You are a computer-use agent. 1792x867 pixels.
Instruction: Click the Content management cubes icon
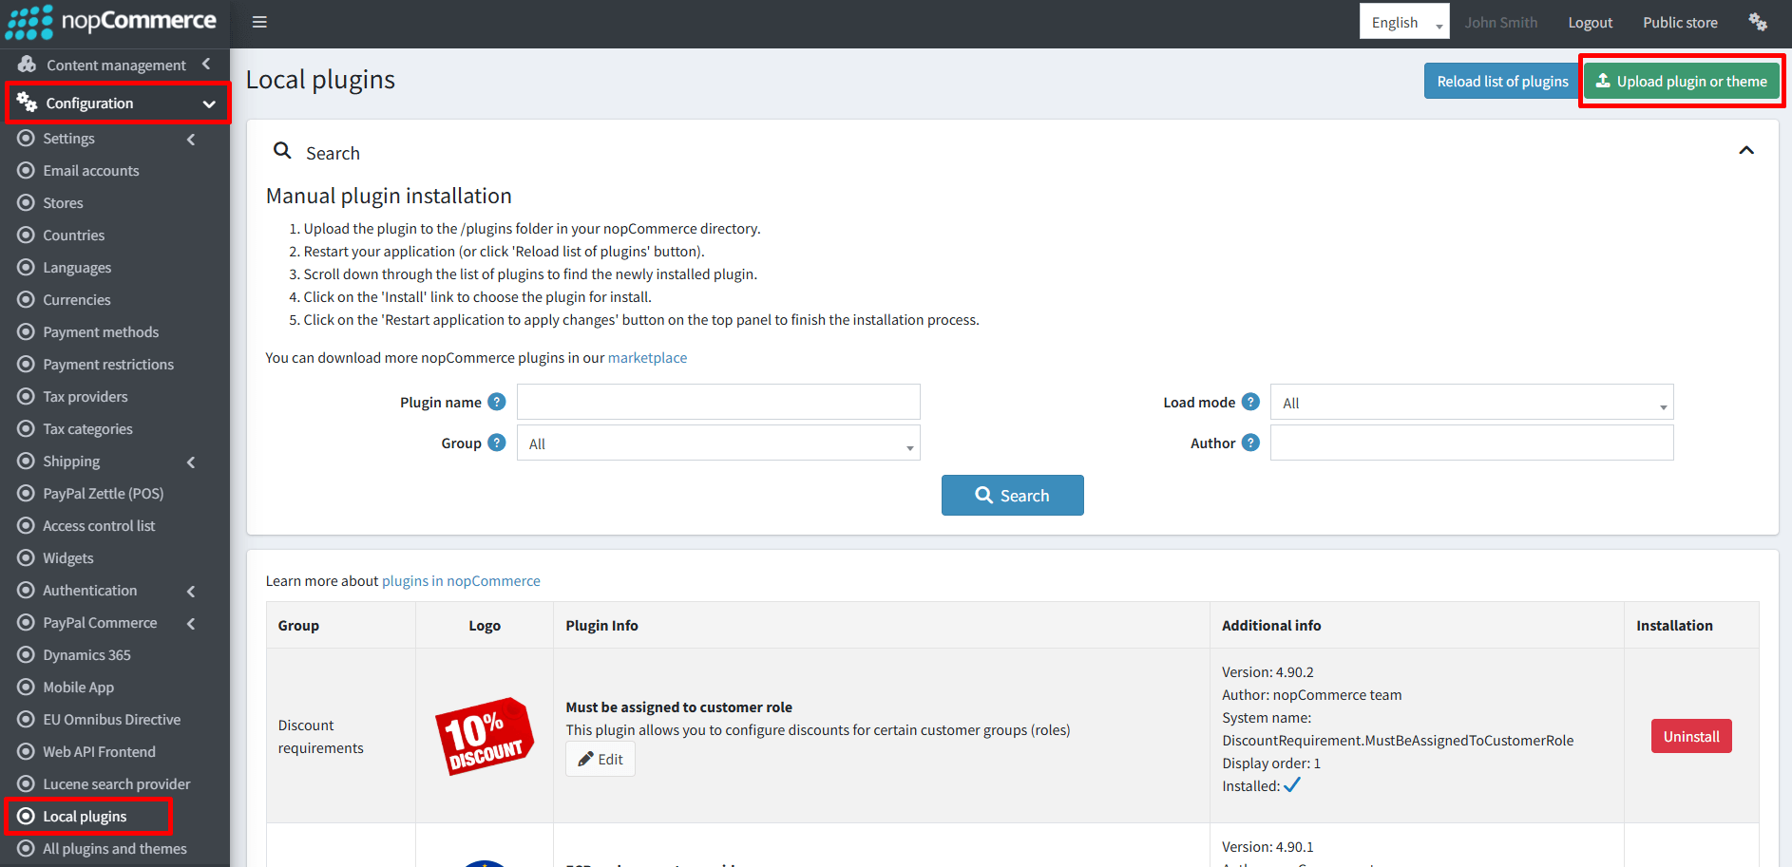[x=27, y=64]
